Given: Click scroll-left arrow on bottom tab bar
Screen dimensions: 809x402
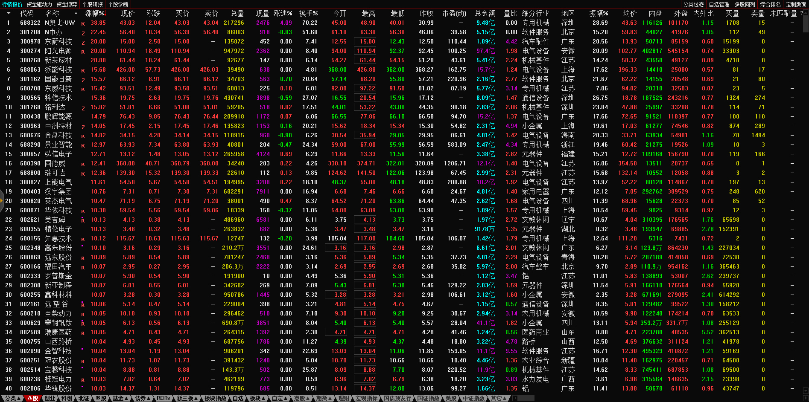Looking at the screenshot, I should pyautogui.click(x=515, y=398).
